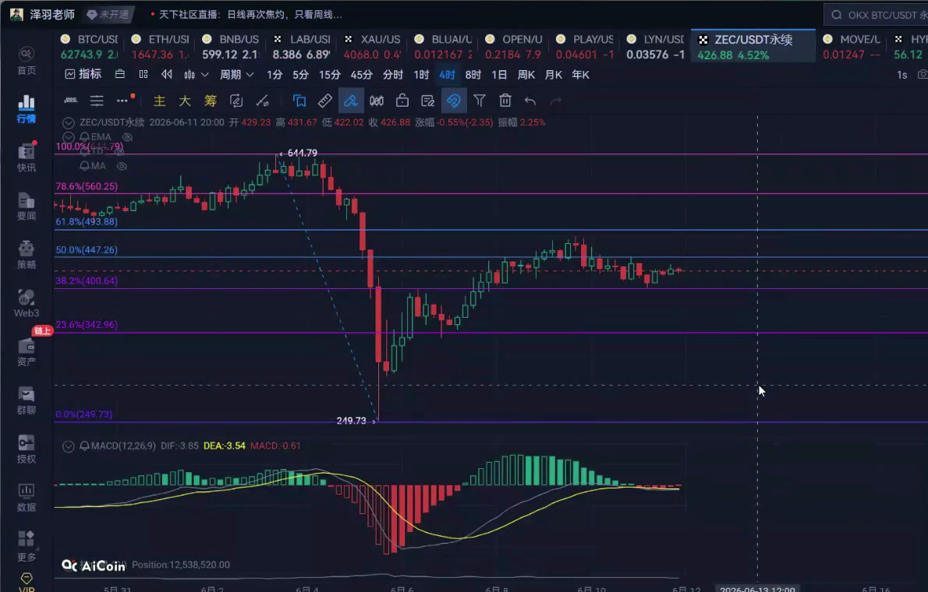Redo the drawing action

556,100
